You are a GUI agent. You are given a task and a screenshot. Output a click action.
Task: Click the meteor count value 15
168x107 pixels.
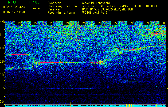(x=39, y=12)
